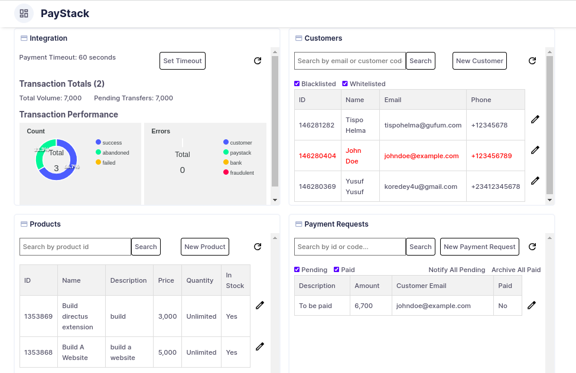Click the PayStack title
This screenshot has height=373, width=576.
pyautogui.click(x=65, y=14)
